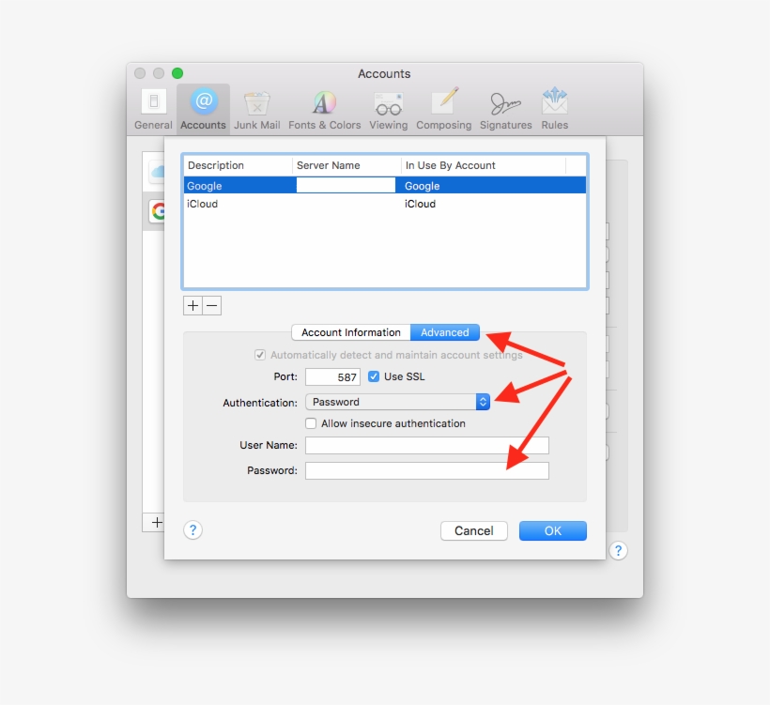Click the User Name field
This screenshot has width=770, height=705.
pos(426,446)
